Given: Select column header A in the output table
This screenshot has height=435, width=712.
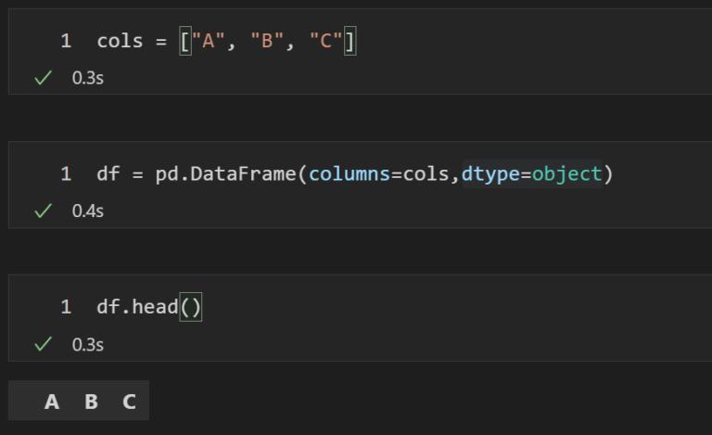Looking at the screenshot, I should click(52, 402).
